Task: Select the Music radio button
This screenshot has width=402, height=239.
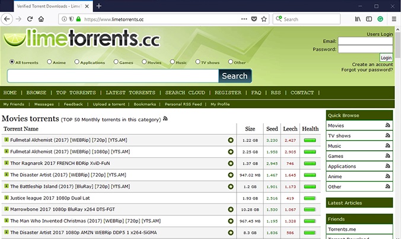Action: click(x=173, y=62)
